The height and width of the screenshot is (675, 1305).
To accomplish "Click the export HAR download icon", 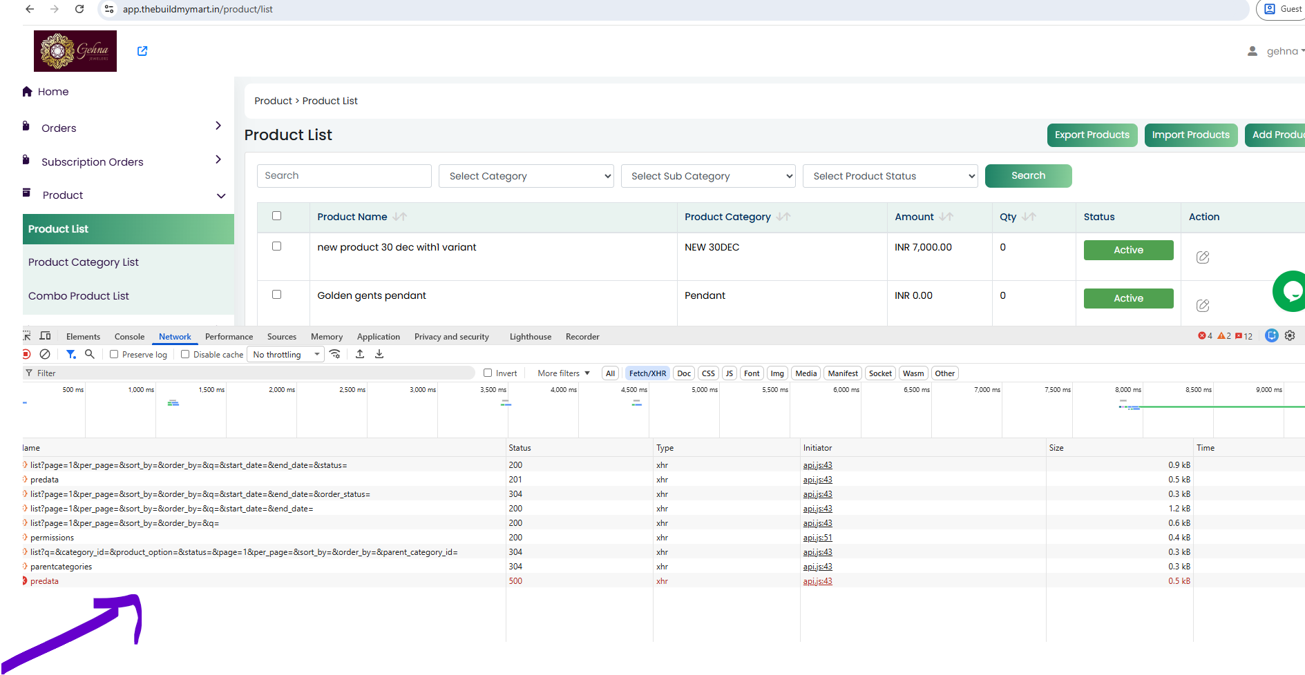I will tap(379, 354).
